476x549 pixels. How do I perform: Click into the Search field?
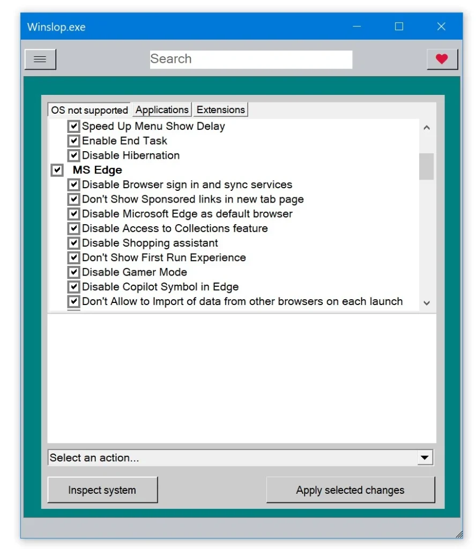click(251, 60)
